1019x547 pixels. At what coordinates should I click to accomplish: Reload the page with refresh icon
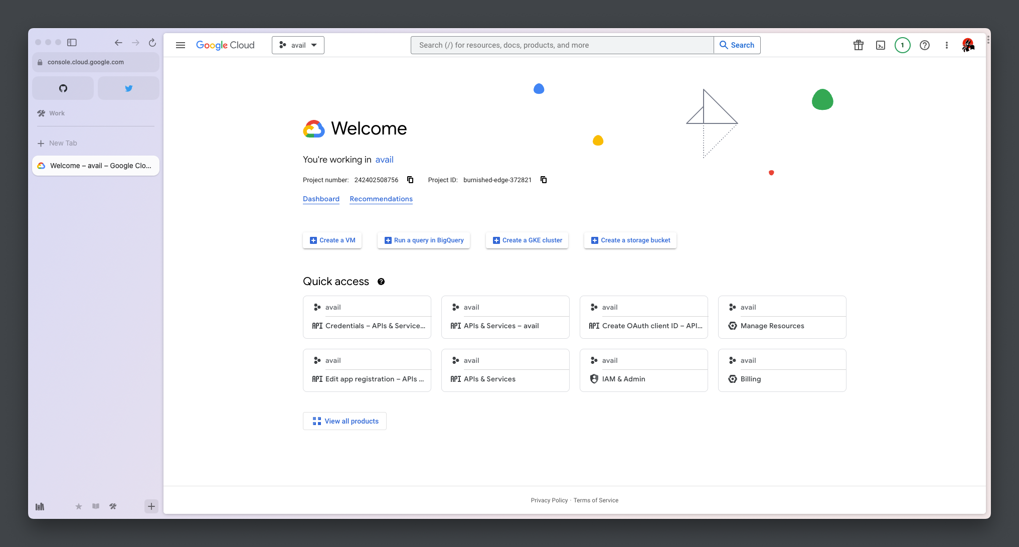coord(152,43)
